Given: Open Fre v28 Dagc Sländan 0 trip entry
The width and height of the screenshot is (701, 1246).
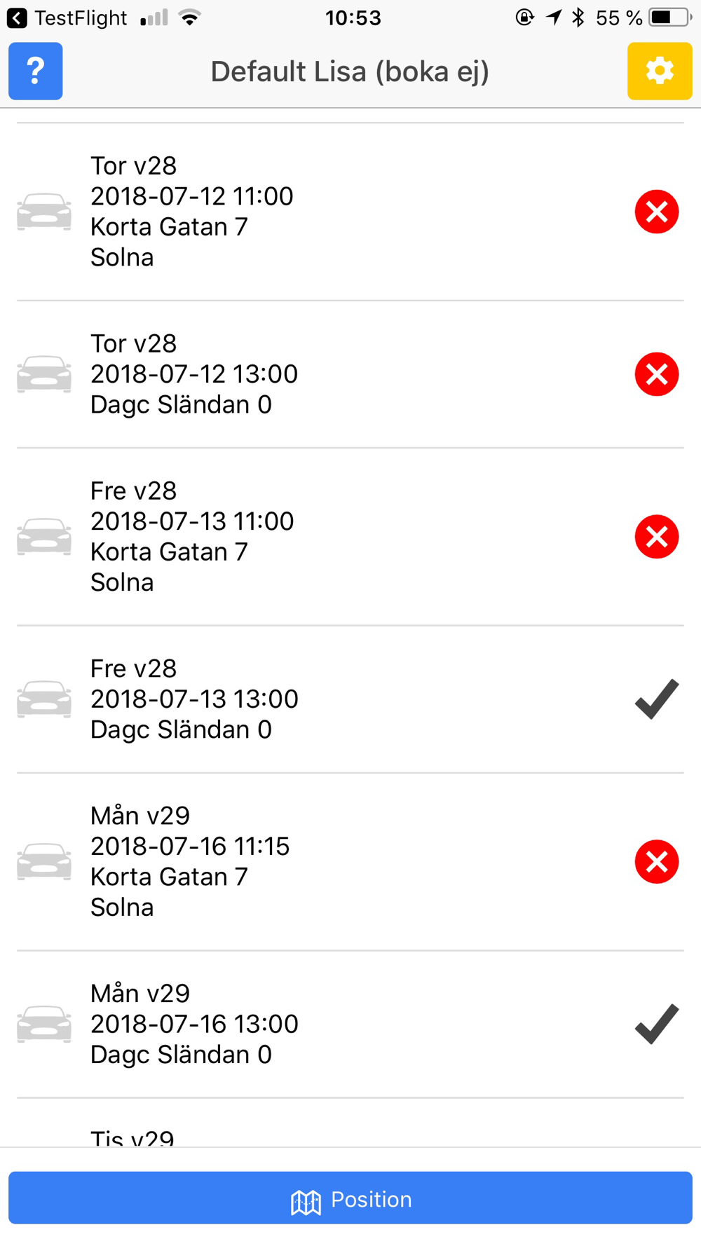Looking at the screenshot, I should (x=350, y=699).
